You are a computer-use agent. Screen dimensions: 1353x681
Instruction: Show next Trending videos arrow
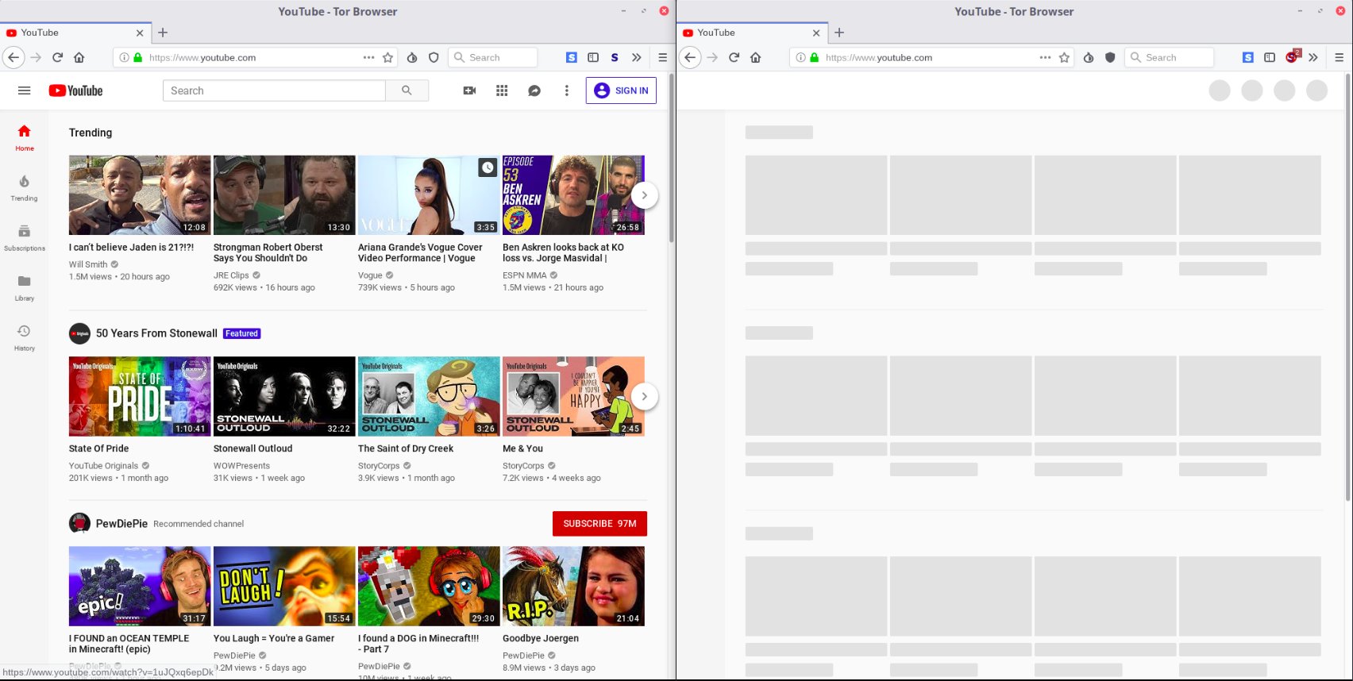(x=645, y=195)
